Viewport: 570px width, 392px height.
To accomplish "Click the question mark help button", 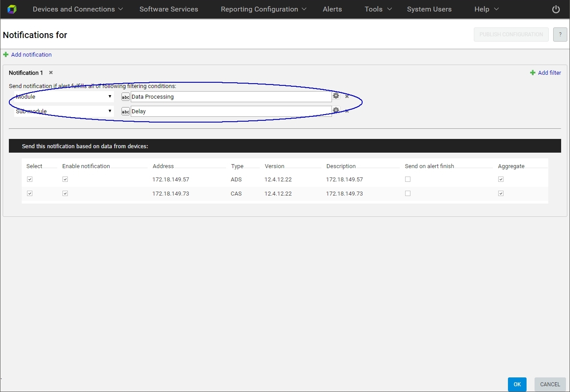I will (560, 35).
